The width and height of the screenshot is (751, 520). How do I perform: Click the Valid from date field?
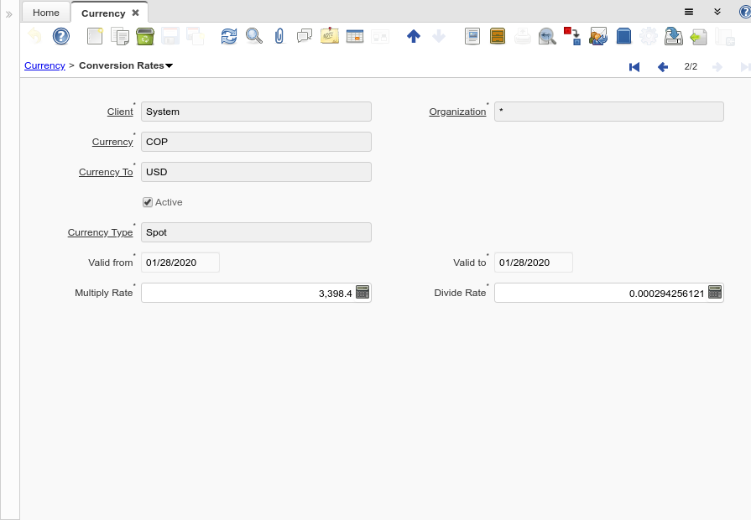[x=180, y=263]
